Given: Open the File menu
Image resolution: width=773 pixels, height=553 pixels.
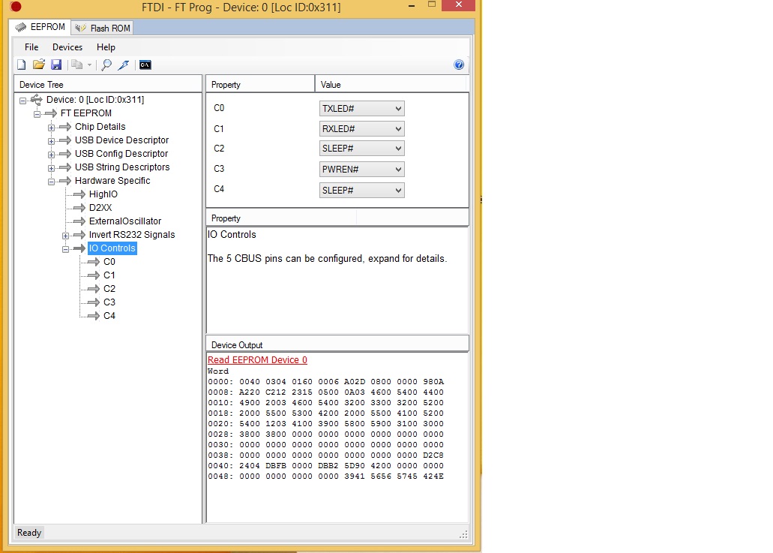Looking at the screenshot, I should [x=31, y=47].
